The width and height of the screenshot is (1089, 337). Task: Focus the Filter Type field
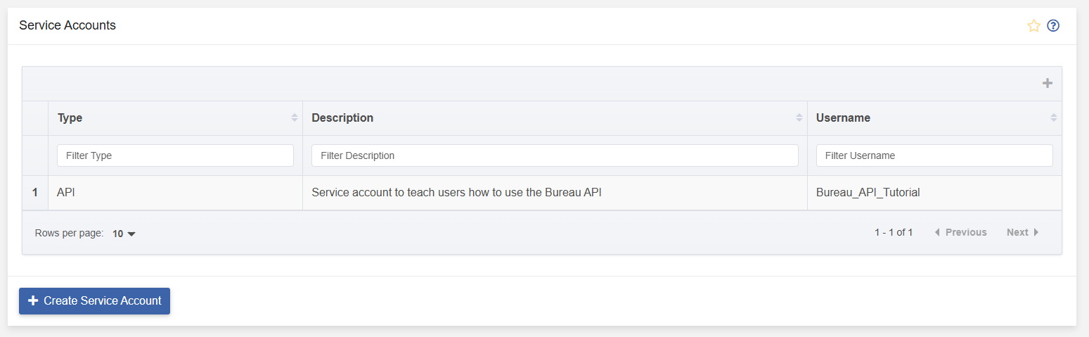[175, 155]
